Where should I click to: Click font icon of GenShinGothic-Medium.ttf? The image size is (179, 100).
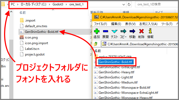tap(96, 82)
